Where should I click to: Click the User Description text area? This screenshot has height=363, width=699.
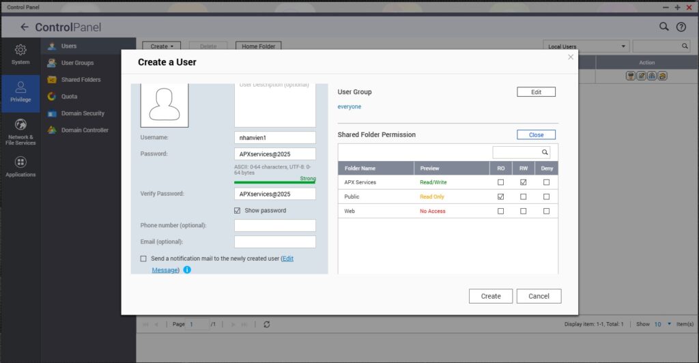[275, 104]
